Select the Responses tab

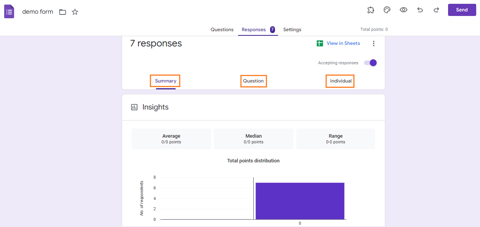254,30
